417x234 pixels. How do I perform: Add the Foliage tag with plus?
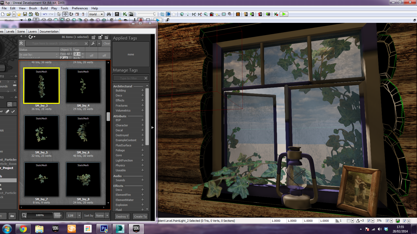pos(143,150)
